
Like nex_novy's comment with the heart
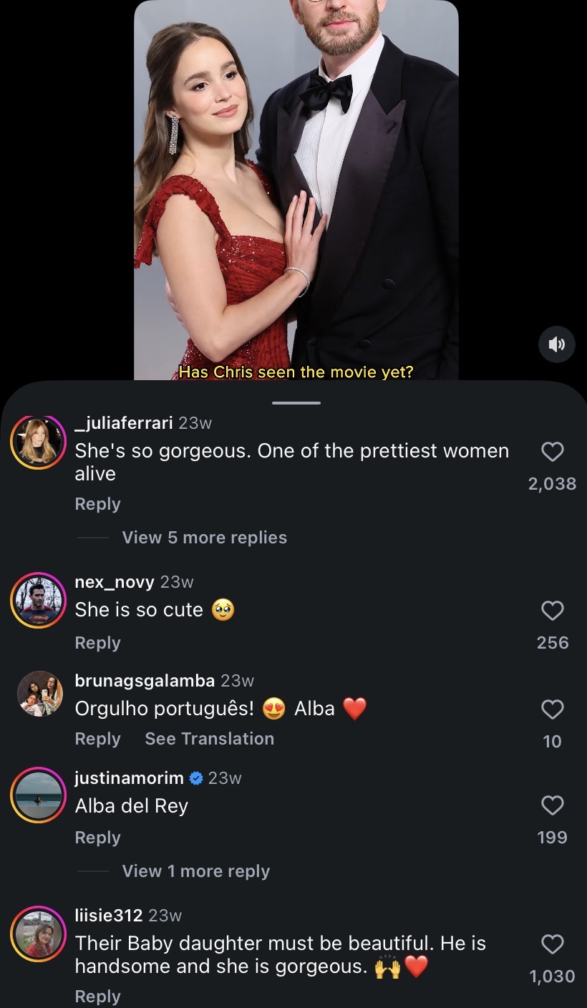552,611
